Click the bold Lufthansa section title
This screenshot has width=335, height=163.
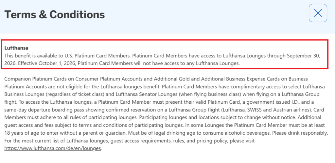coord(16,48)
